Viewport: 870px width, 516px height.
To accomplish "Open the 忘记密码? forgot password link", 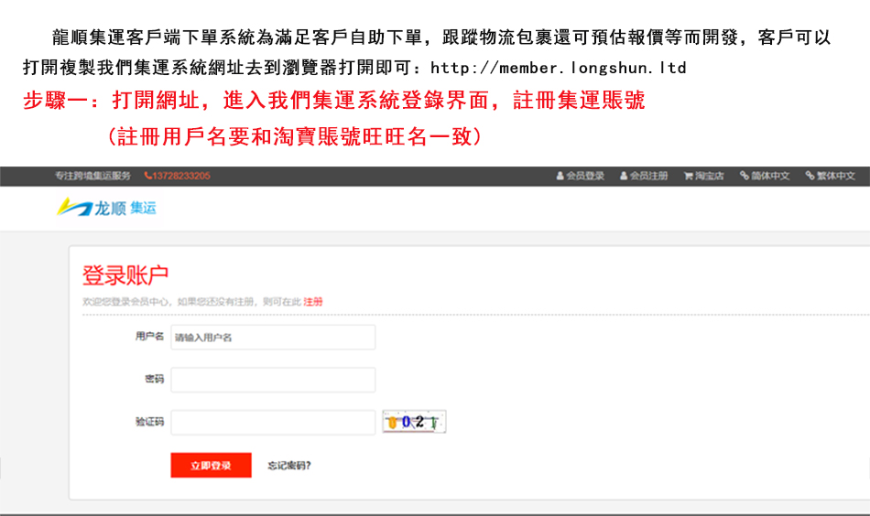I will tap(289, 466).
